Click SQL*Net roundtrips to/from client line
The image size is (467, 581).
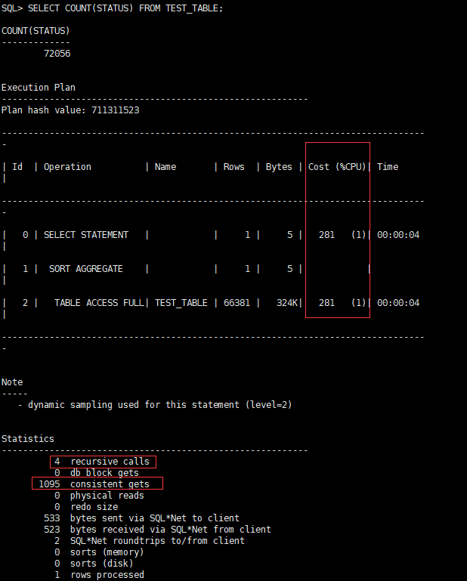150,541
